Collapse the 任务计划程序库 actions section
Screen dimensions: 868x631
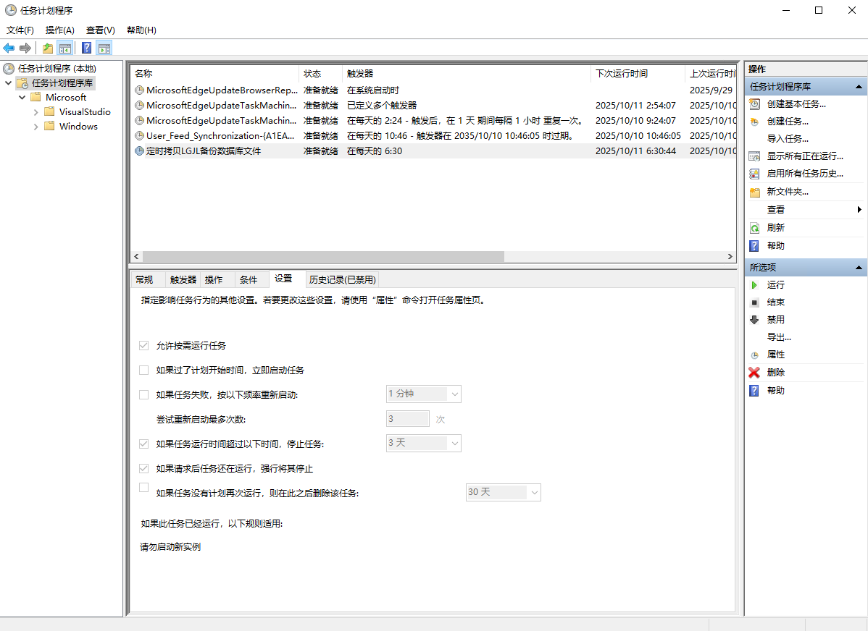pyautogui.click(x=859, y=87)
